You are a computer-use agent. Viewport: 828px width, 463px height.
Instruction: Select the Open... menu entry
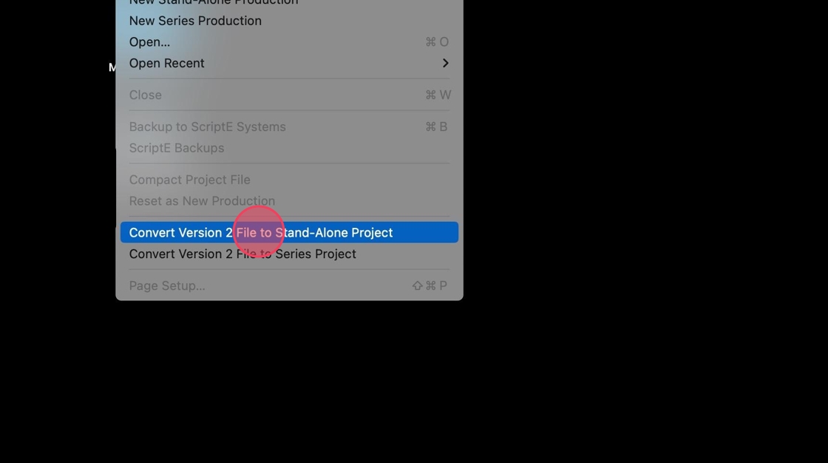[289, 41]
